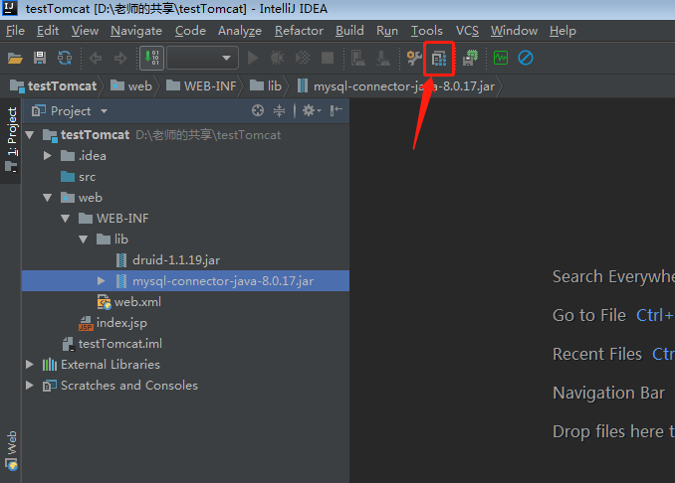This screenshot has height=483, width=675.
Task: Click the Debug bug icon
Action: 277,58
